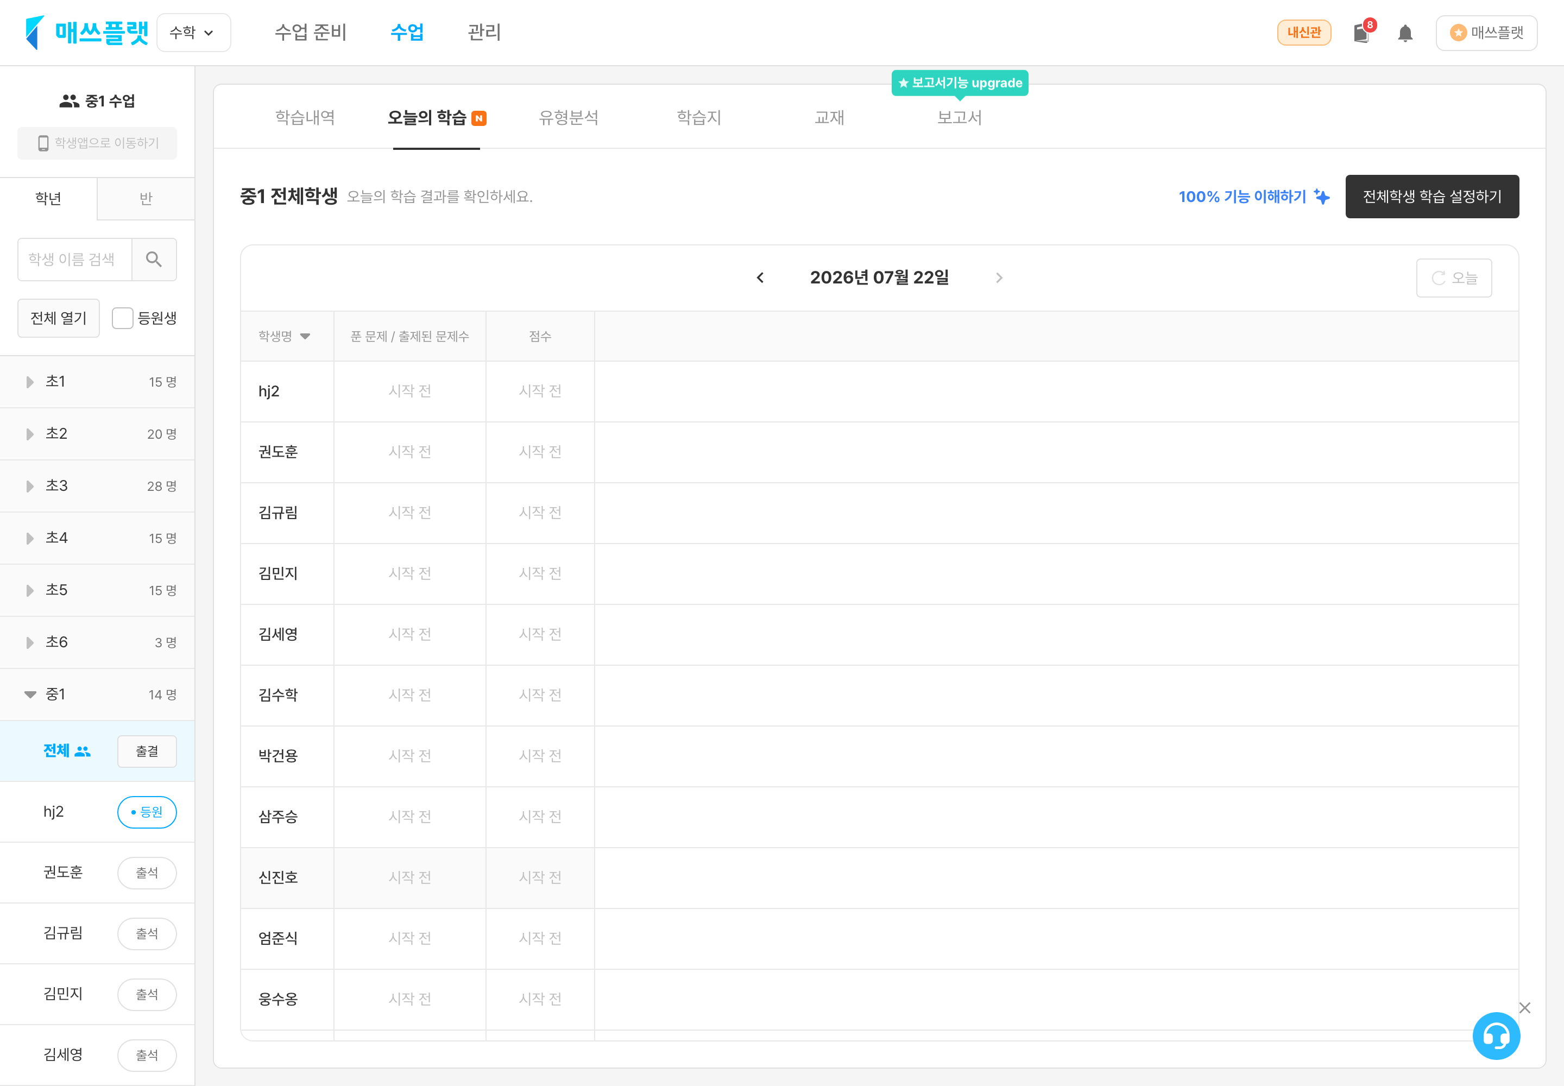Switch to the 교재 tab

(829, 118)
